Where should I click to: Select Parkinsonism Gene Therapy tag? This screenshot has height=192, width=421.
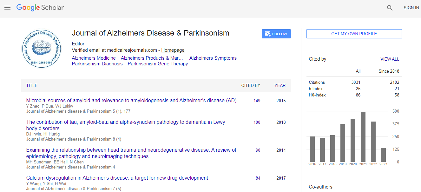point(158,64)
